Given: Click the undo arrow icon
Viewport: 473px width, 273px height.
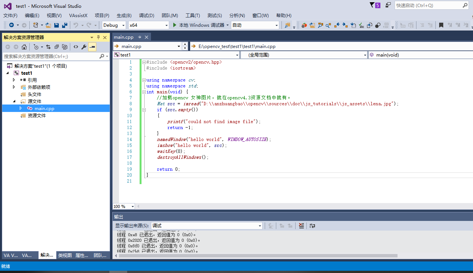Looking at the screenshot, I should coord(76,25).
